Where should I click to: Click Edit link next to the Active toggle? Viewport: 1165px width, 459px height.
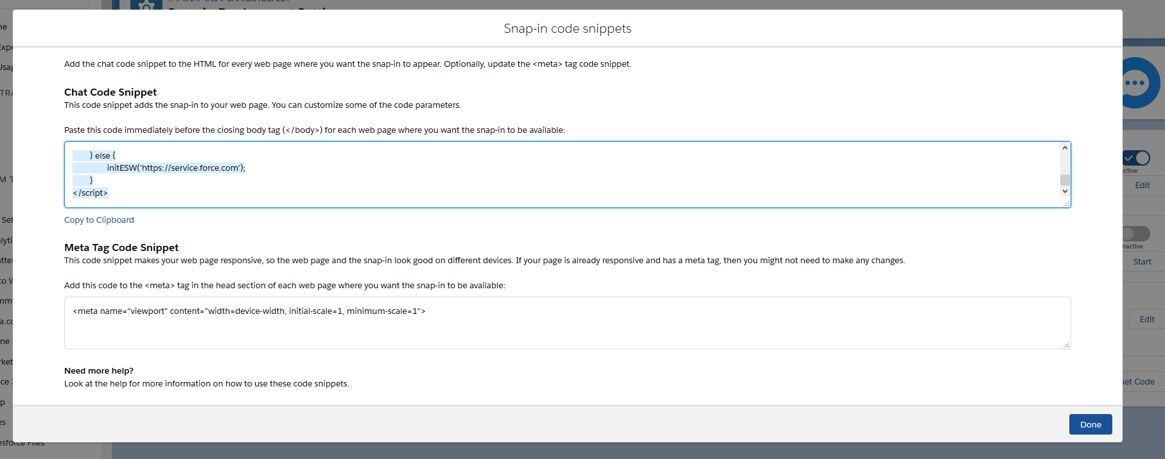[1142, 185]
